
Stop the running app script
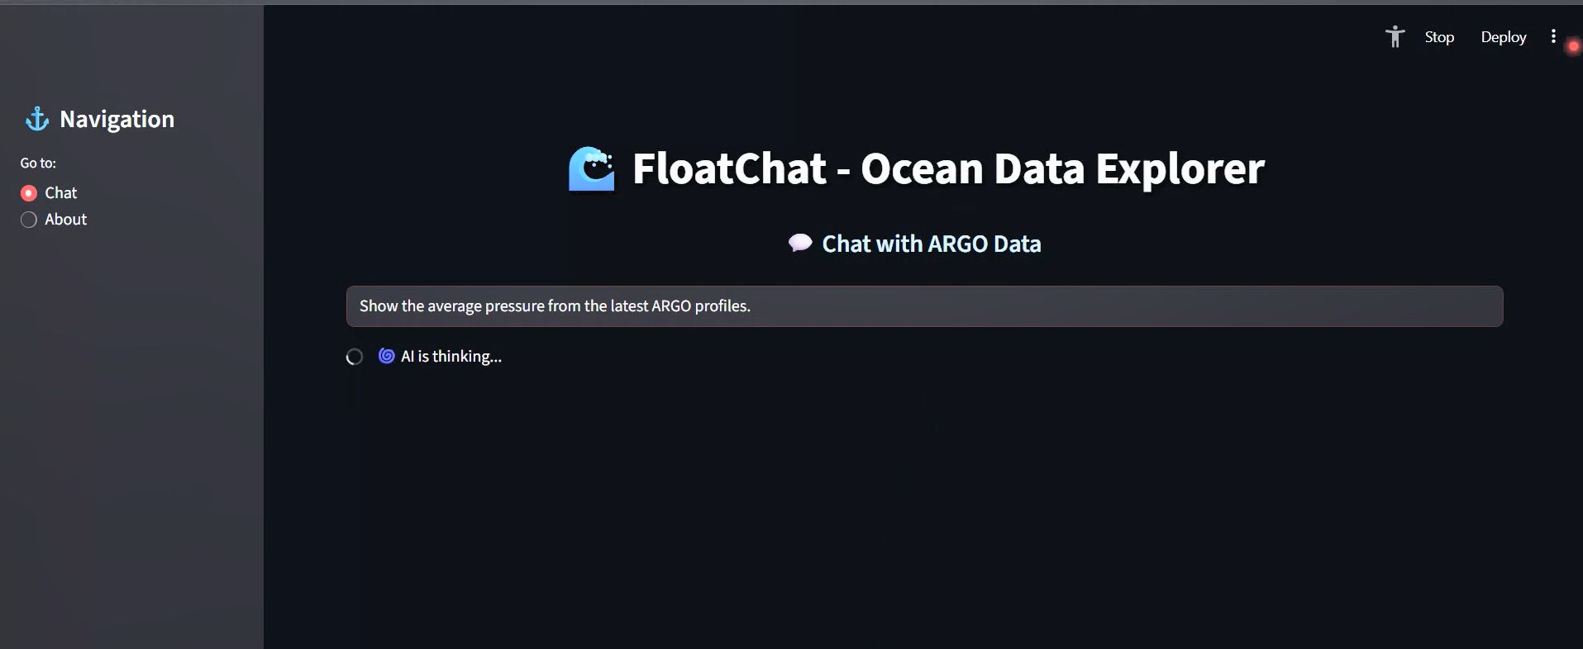coord(1439,37)
